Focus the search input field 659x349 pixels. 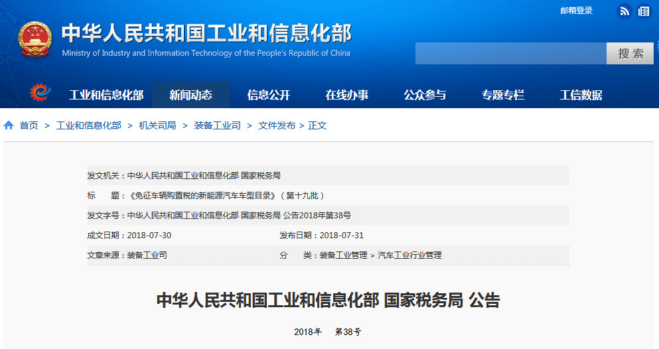point(510,53)
